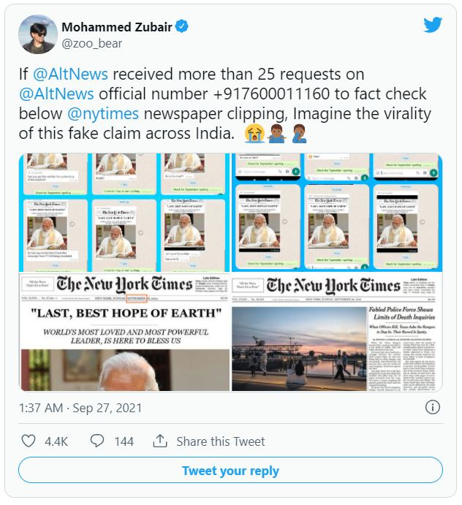Click the Mohammed Zubair display name
Image resolution: width=462 pixels, height=505 pixels.
click(117, 27)
